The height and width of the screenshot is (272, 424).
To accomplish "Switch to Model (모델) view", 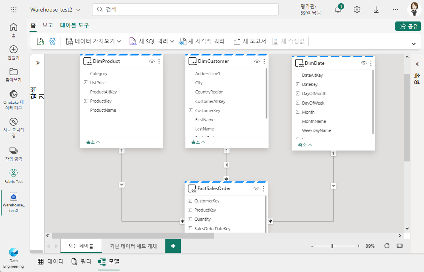I will coord(109,262).
